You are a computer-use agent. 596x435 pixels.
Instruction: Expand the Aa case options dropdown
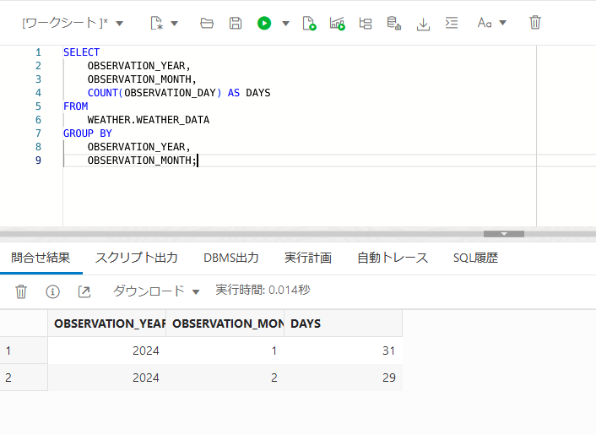502,23
